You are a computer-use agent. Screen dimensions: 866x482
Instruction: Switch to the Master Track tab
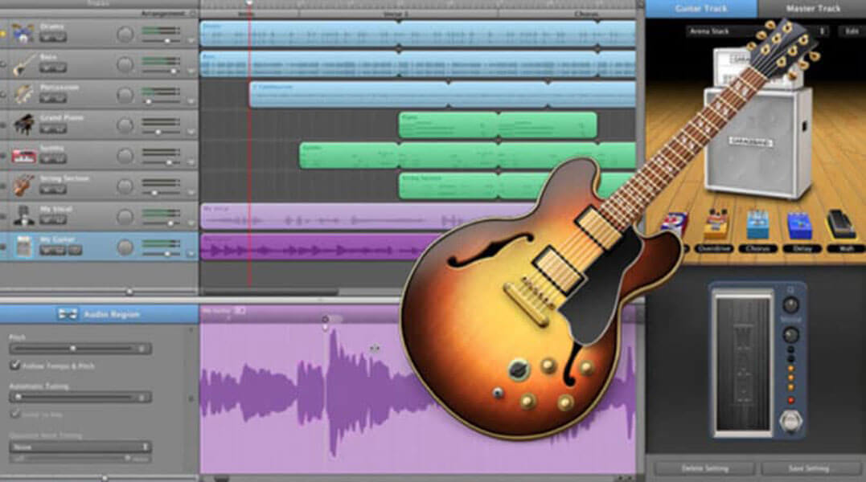click(x=812, y=9)
